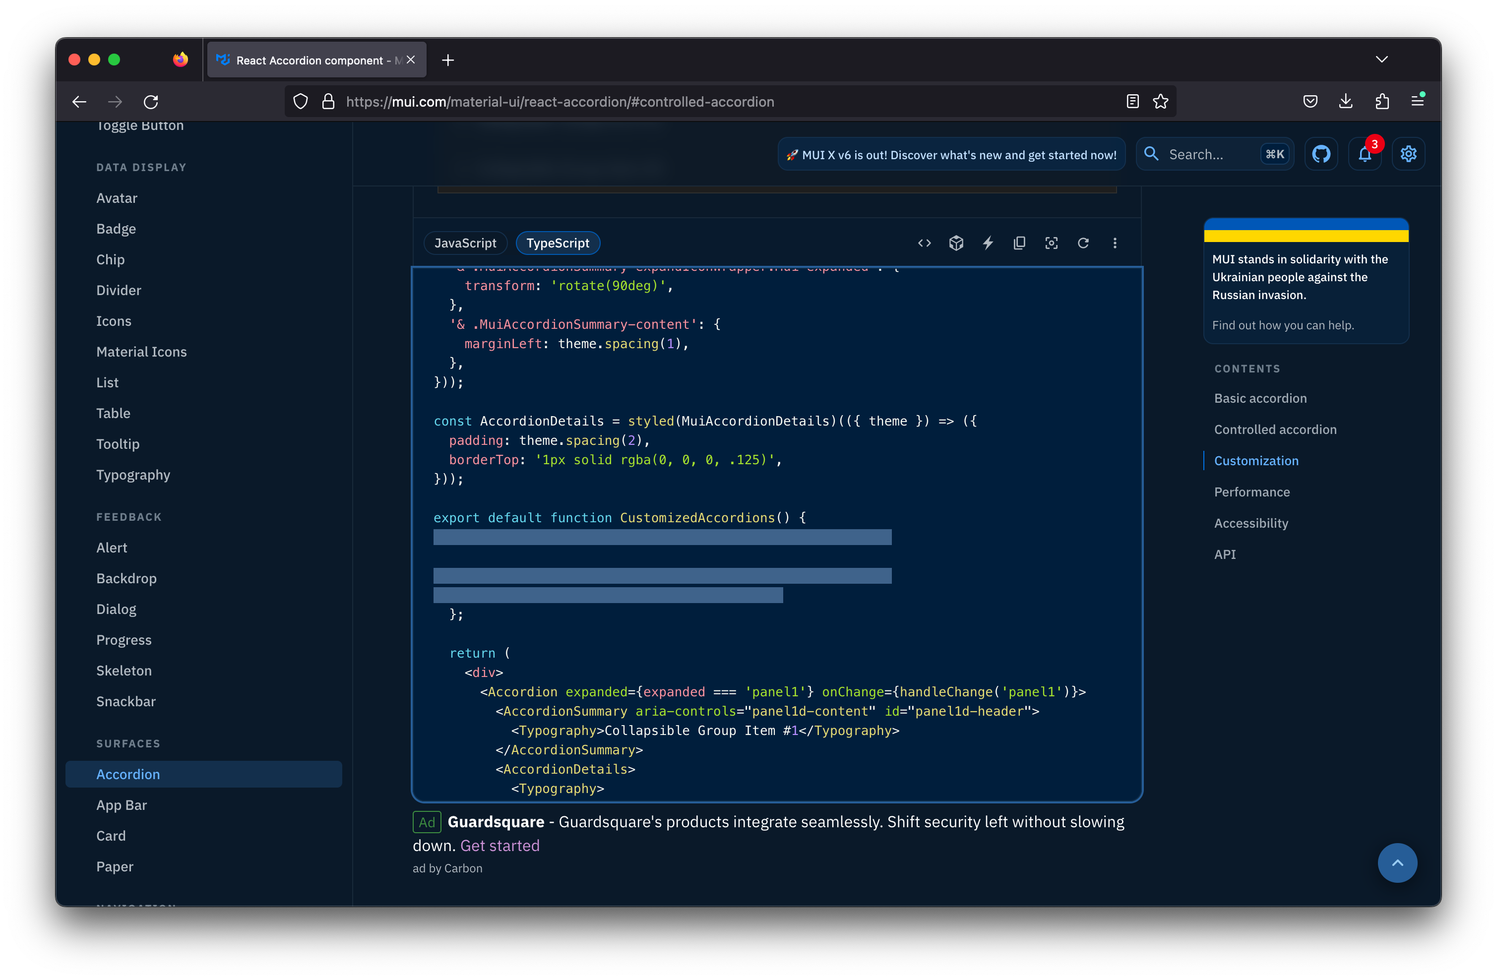Open the code demo more options menu
This screenshot has height=980, width=1497.
(1115, 243)
